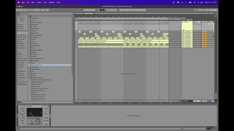Toggle Computer MIDI Keyboard icon
The width and height of the screenshot is (234, 131).
coord(197,10)
